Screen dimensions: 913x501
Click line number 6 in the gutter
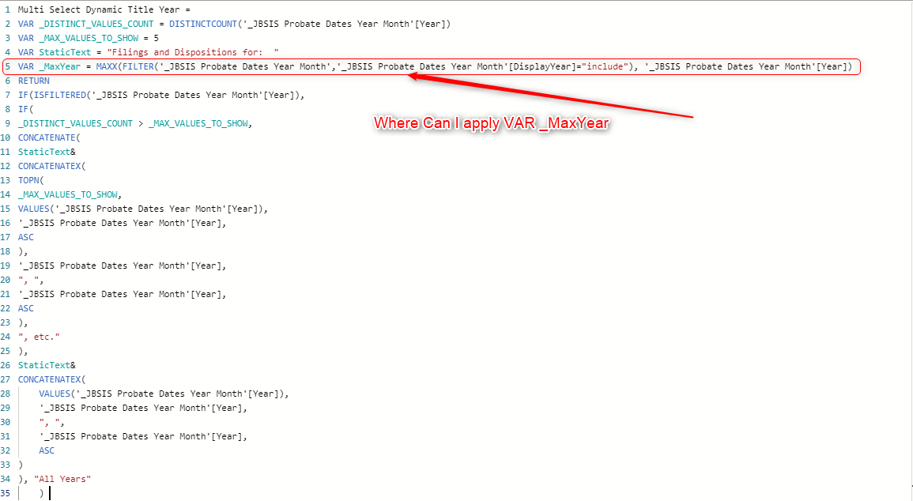coord(8,81)
